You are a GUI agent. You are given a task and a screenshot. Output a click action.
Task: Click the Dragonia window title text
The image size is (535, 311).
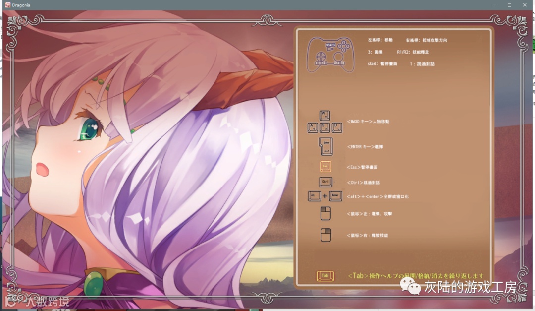pyautogui.click(x=21, y=5)
